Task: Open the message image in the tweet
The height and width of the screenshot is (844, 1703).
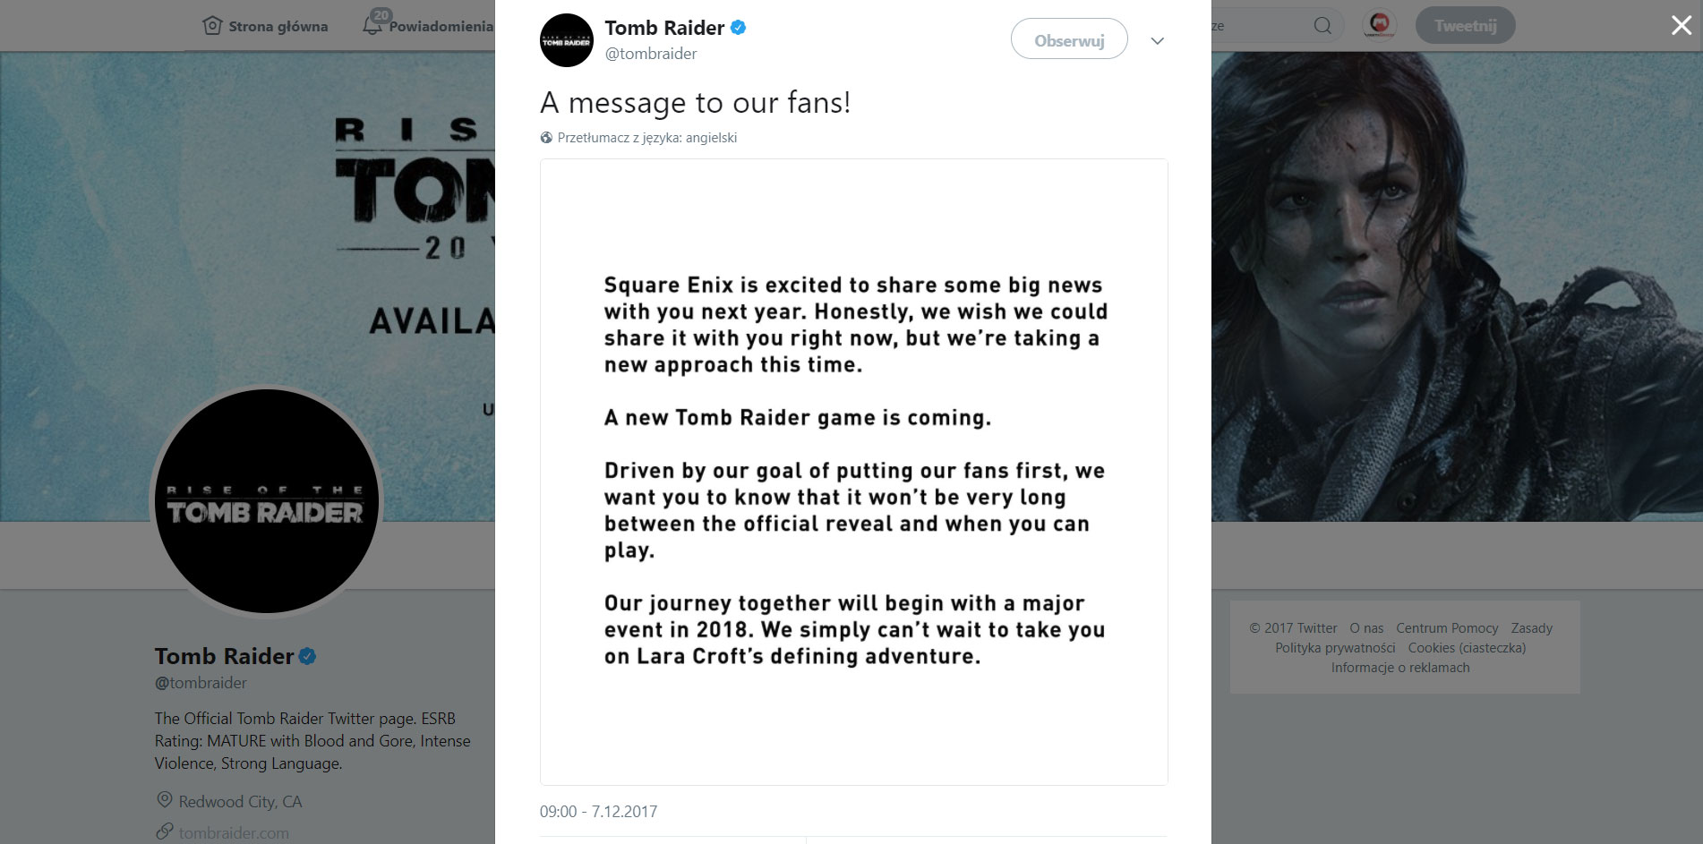Action: [853, 472]
